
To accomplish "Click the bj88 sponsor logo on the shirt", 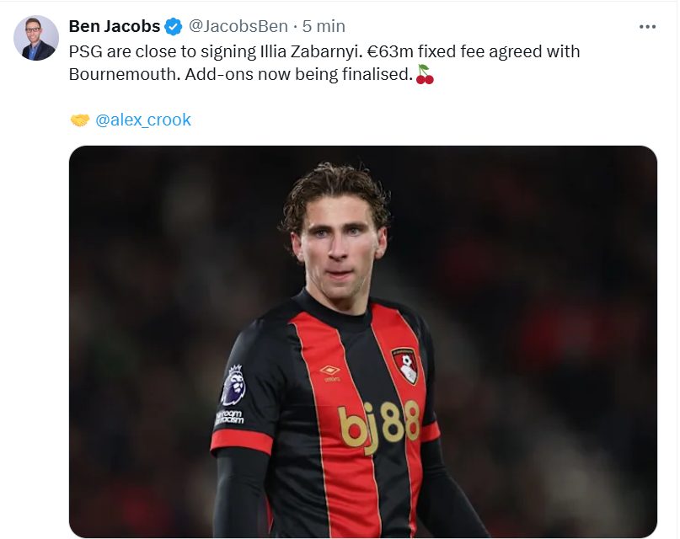I will (x=378, y=425).
